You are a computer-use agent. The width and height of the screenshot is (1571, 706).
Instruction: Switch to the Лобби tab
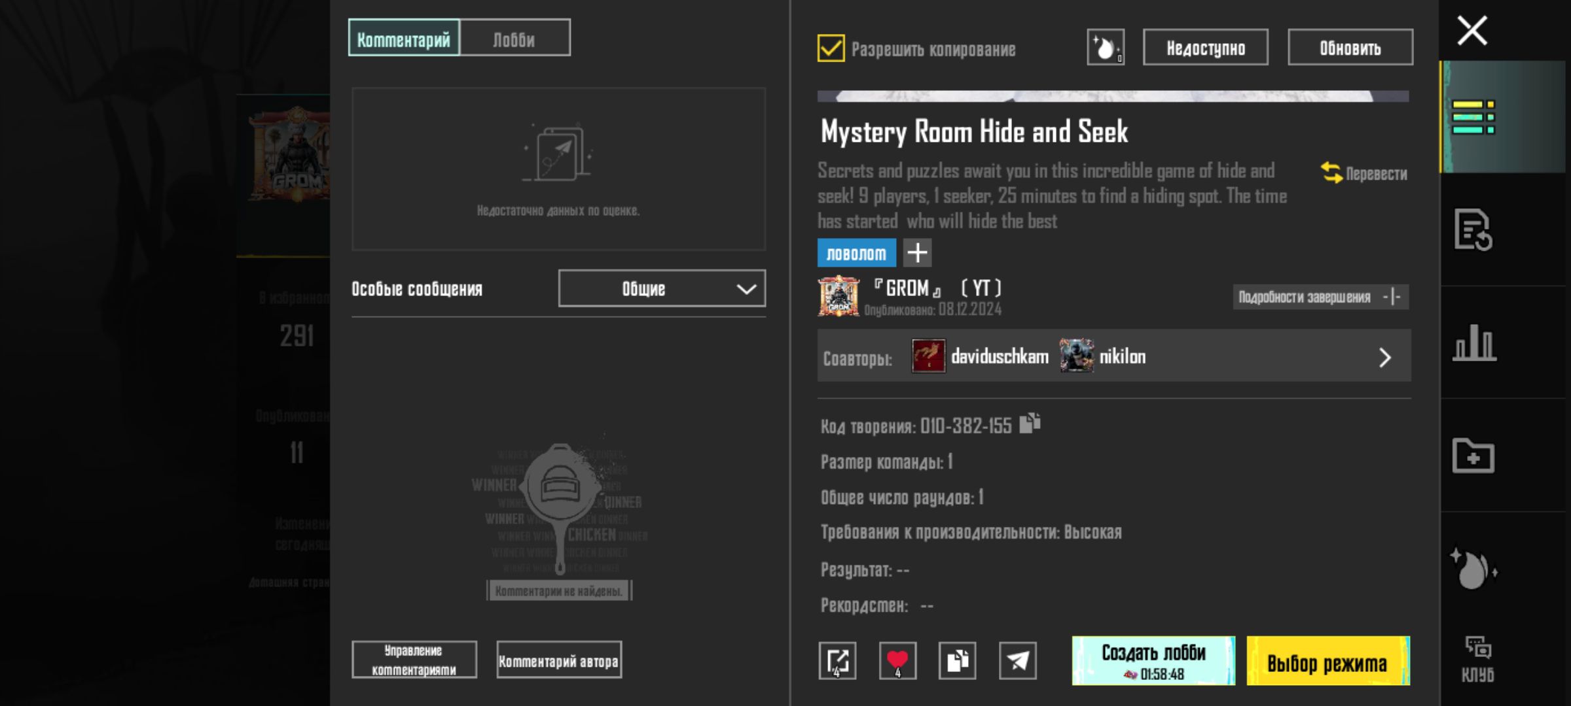[x=515, y=39]
